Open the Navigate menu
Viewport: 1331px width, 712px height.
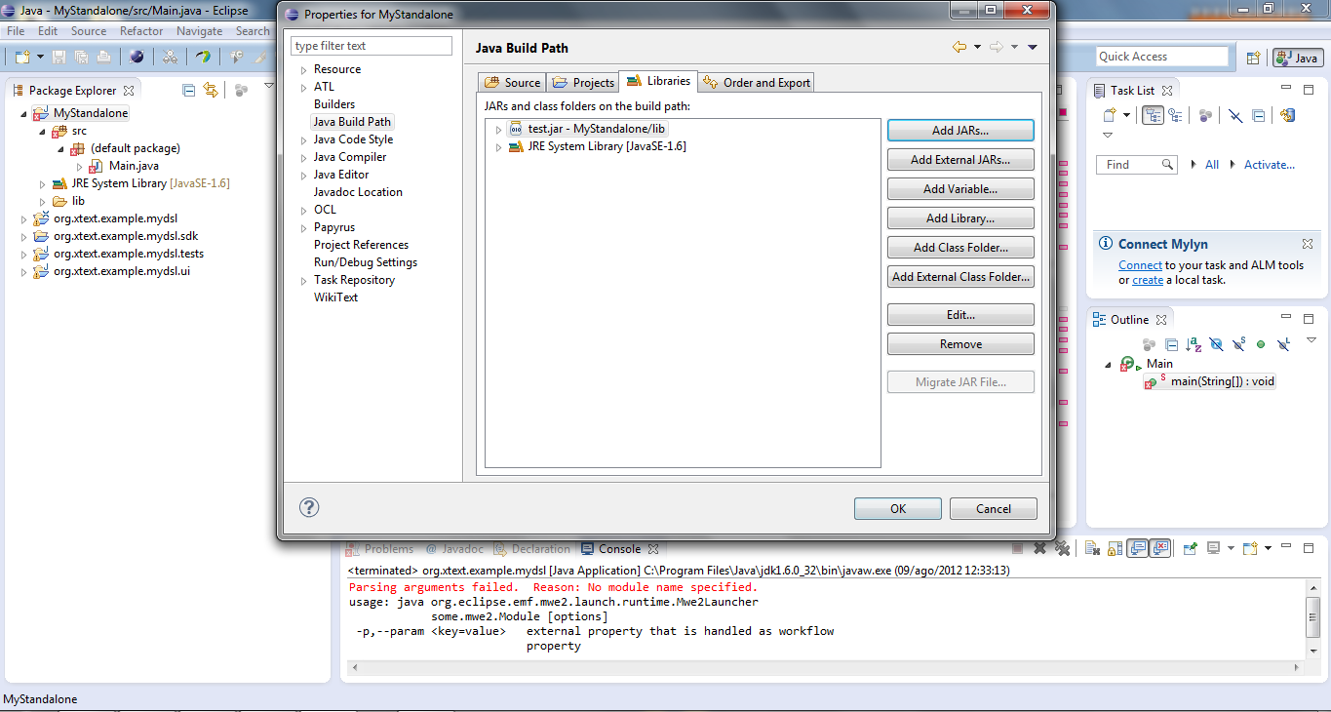[200, 31]
